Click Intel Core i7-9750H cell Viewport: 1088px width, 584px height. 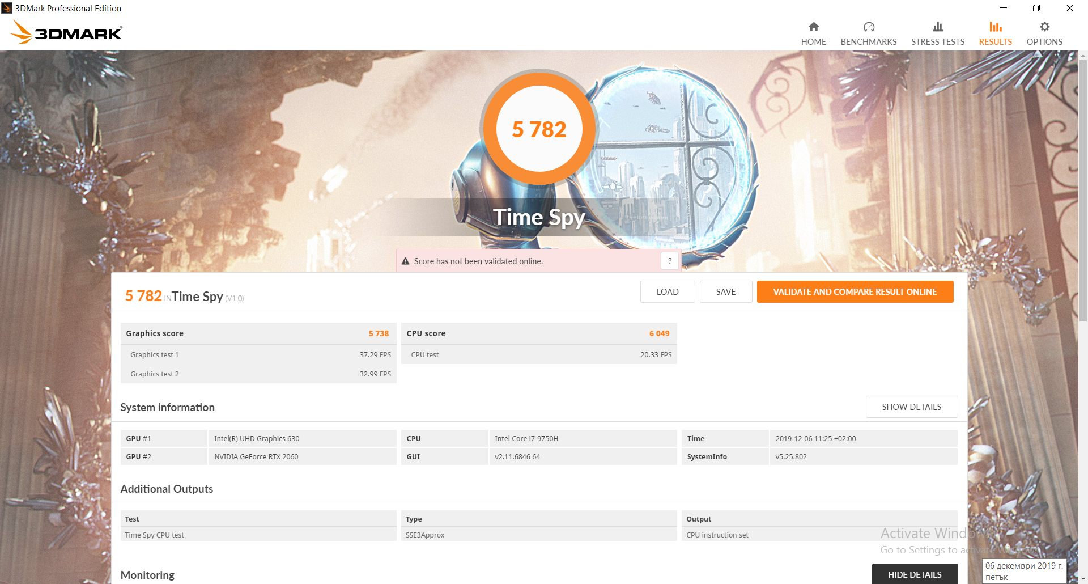[583, 439]
